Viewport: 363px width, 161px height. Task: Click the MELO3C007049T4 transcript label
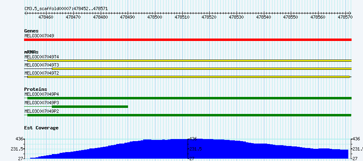coord(42,56)
